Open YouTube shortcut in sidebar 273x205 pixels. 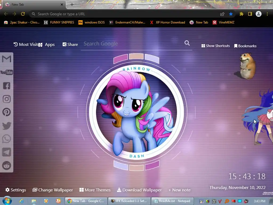[x=7, y=72]
